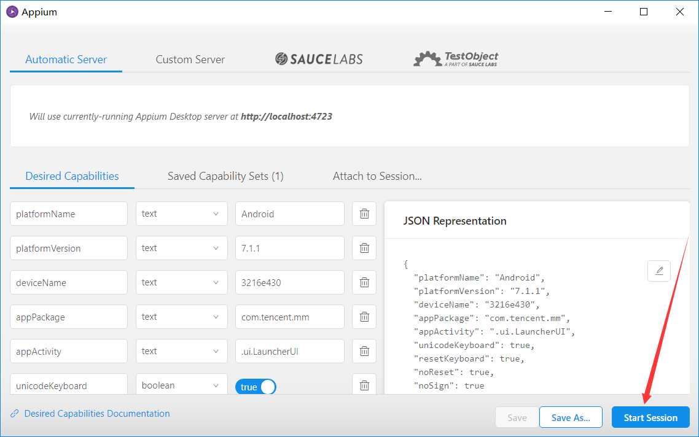Screen dimensions: 699x437
Task: Click the appActivity name field
Action: pyautogui.click(x=69, y=351)
